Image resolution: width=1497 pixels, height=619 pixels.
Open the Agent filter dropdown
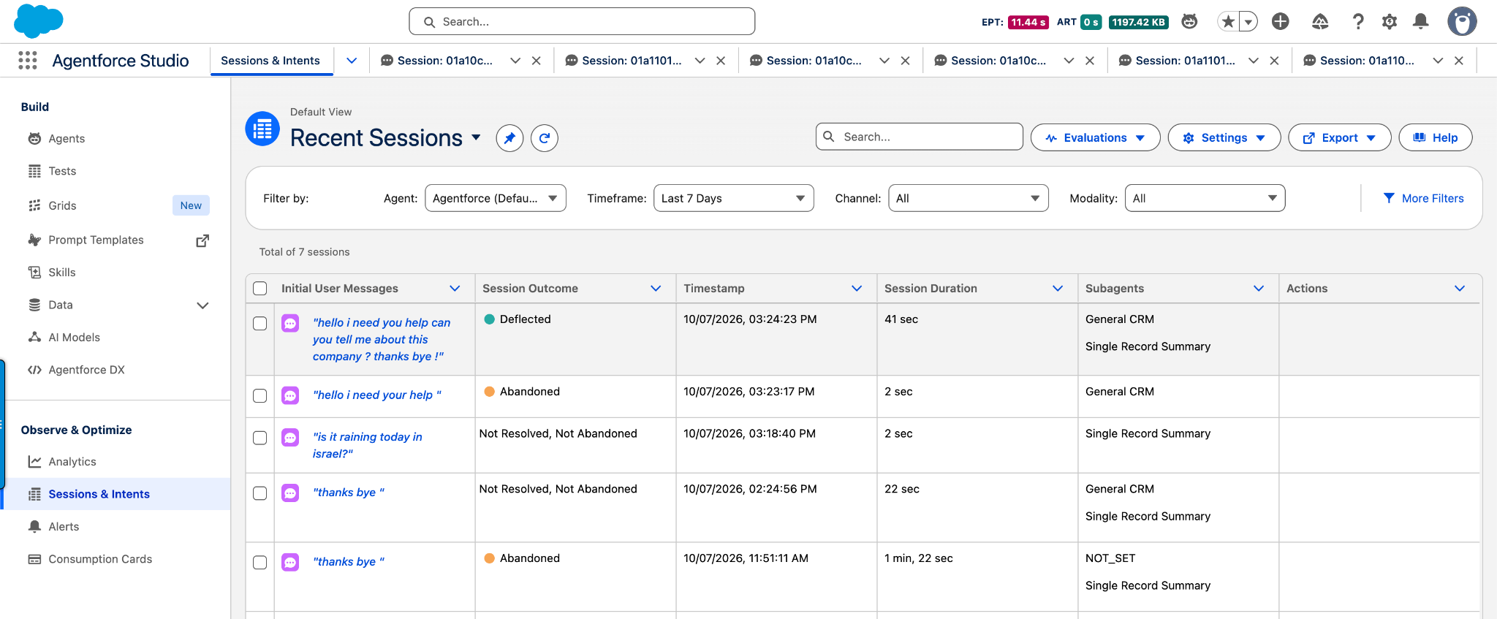pyautogui.click(x=496, y=198)
